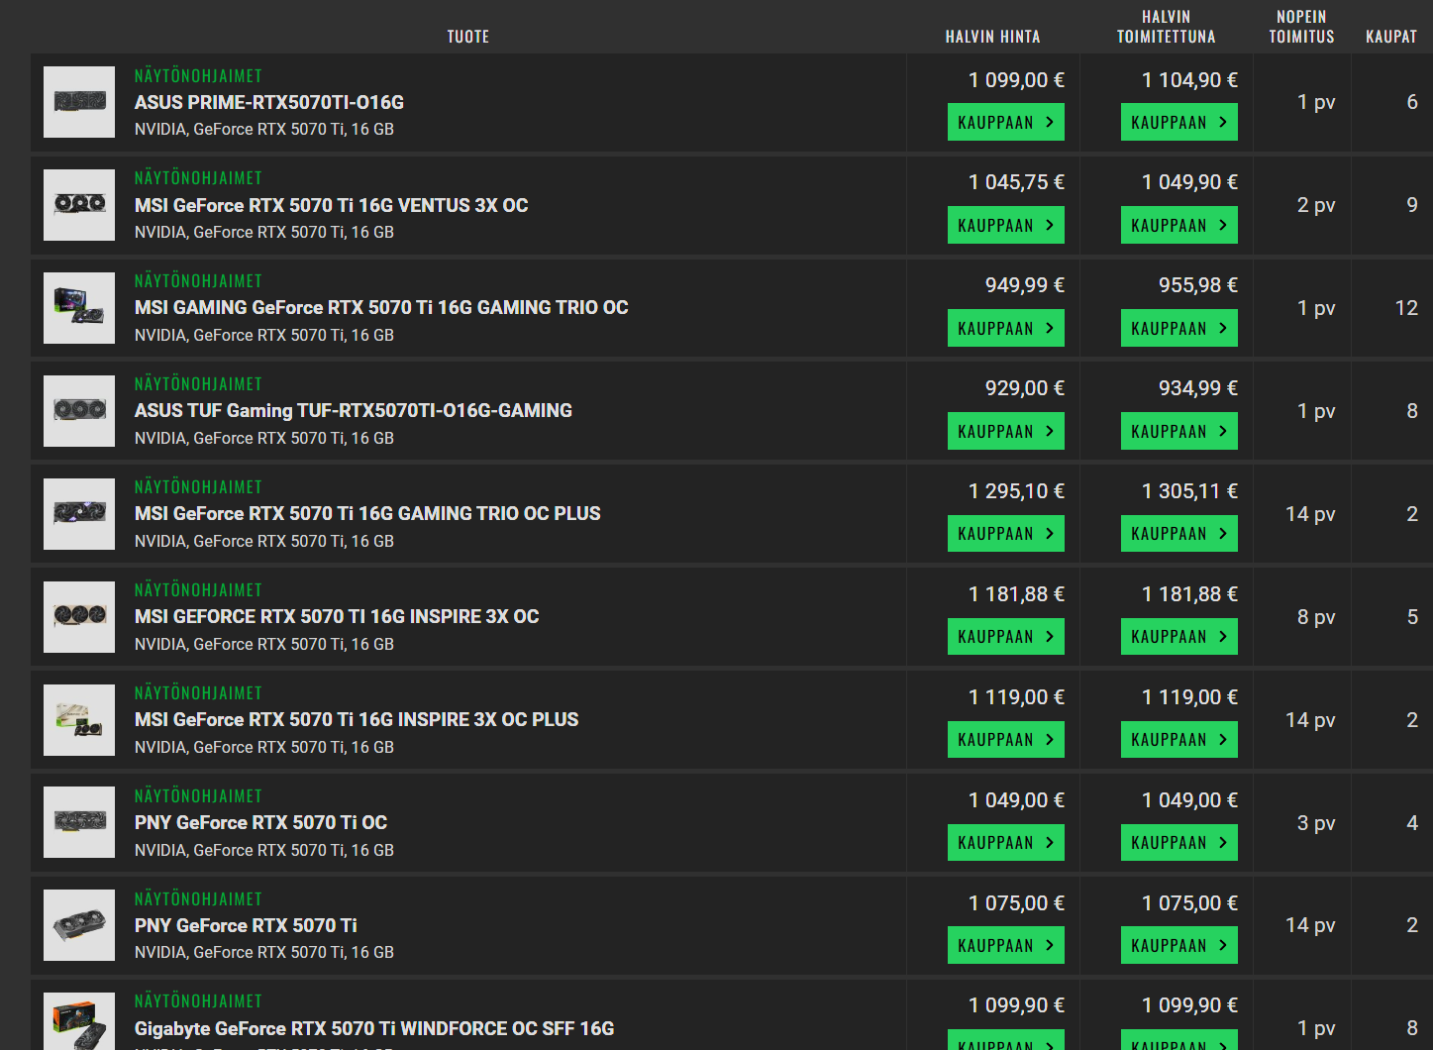This screenshot has height=1050, width=1433.
Task: Sort by the Halvin toimitettuna column header
Action: (1167, 27)
